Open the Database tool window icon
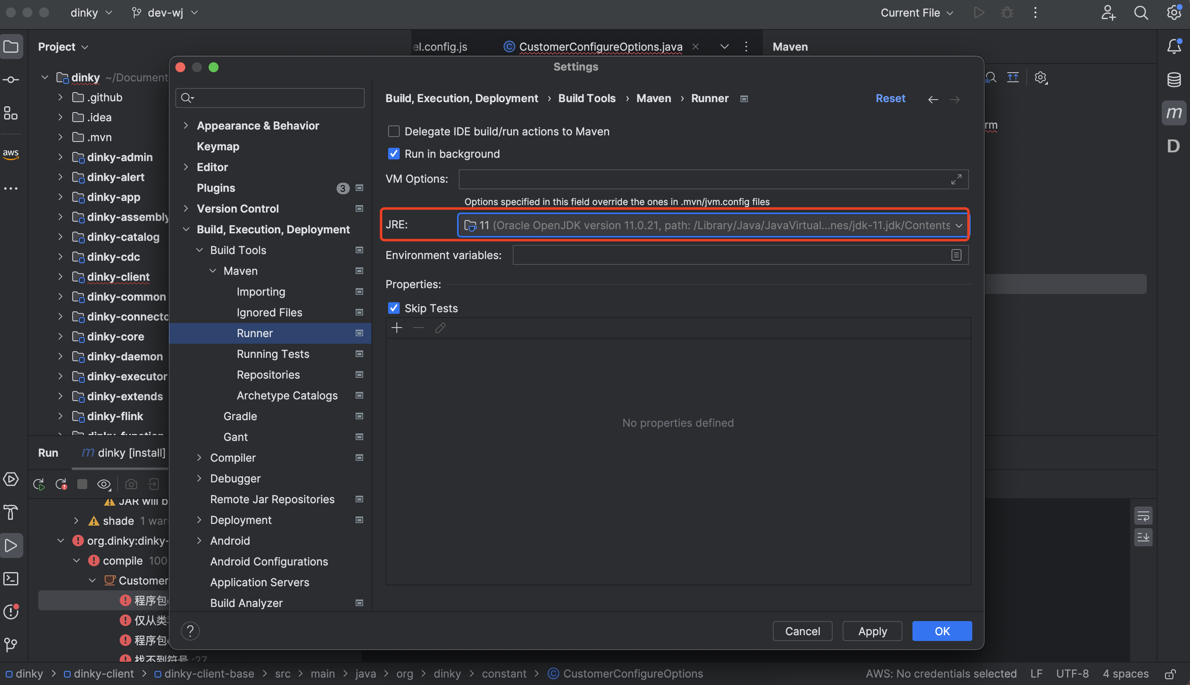This screenshot has width=1190, height=685. point(1173,80)
